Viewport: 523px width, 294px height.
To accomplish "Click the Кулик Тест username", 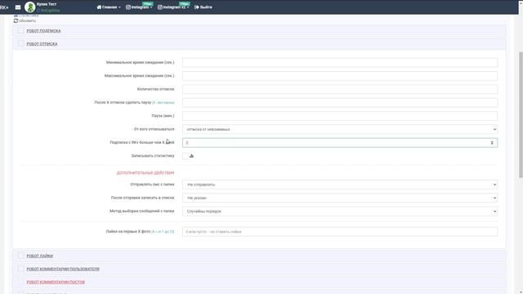I will tap(47, 4).
